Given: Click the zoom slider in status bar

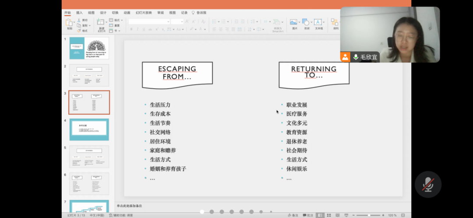Looking at the screenshot, I should (x=369, y=215).
